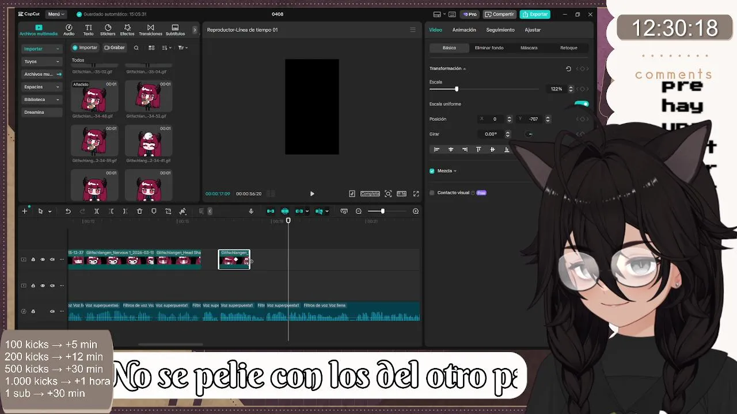Align clip to top edge
Viewport: 737px width, 414px height.
pyautogui.click(x=478, y=149)
